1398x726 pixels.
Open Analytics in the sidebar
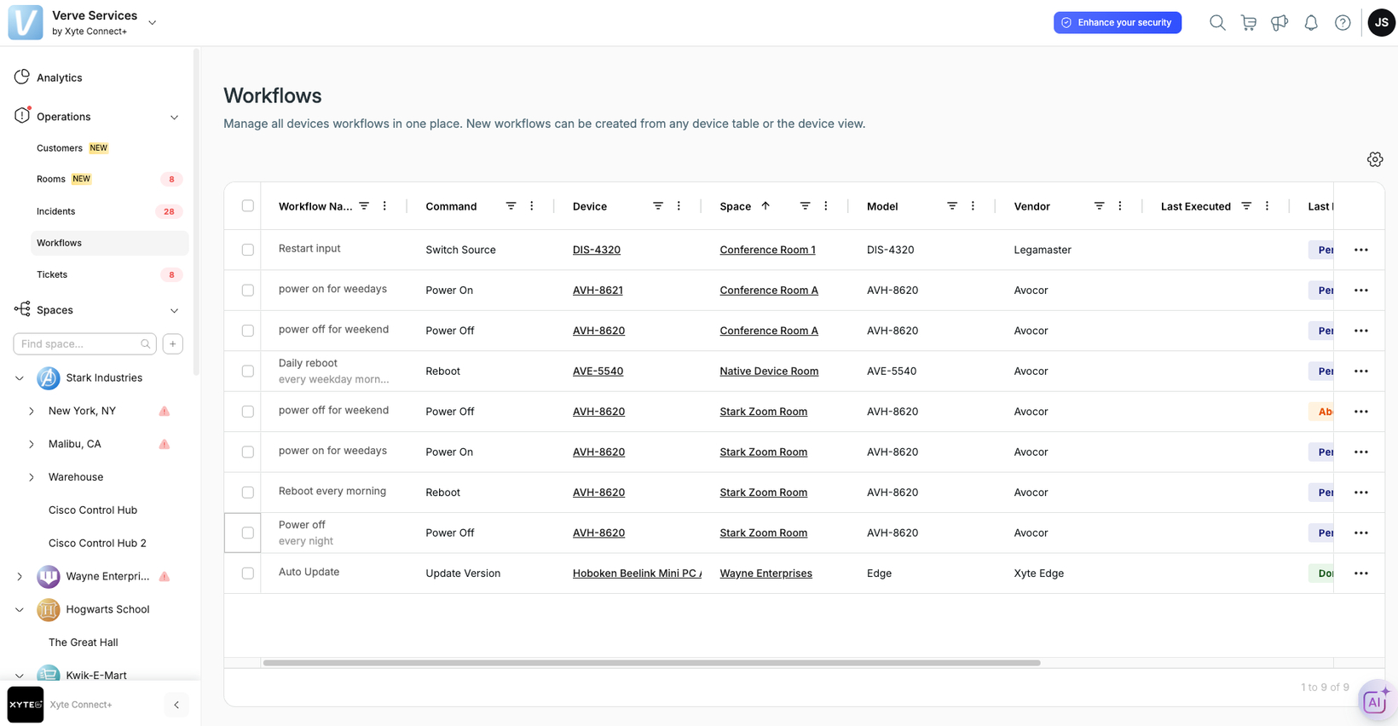click(60, 78)
